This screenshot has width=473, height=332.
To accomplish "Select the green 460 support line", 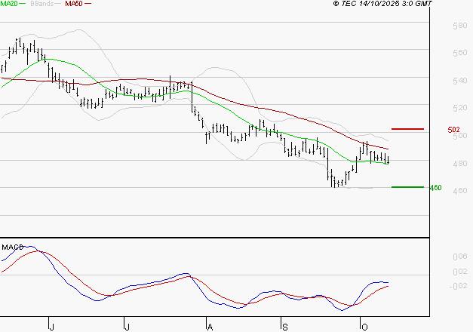I will [x=407, y=186].
